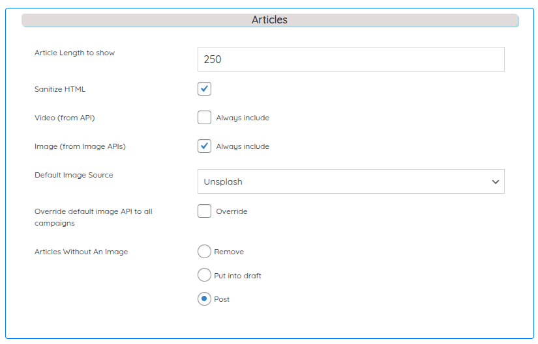Click the Always include label beside Image

[243, 146]
